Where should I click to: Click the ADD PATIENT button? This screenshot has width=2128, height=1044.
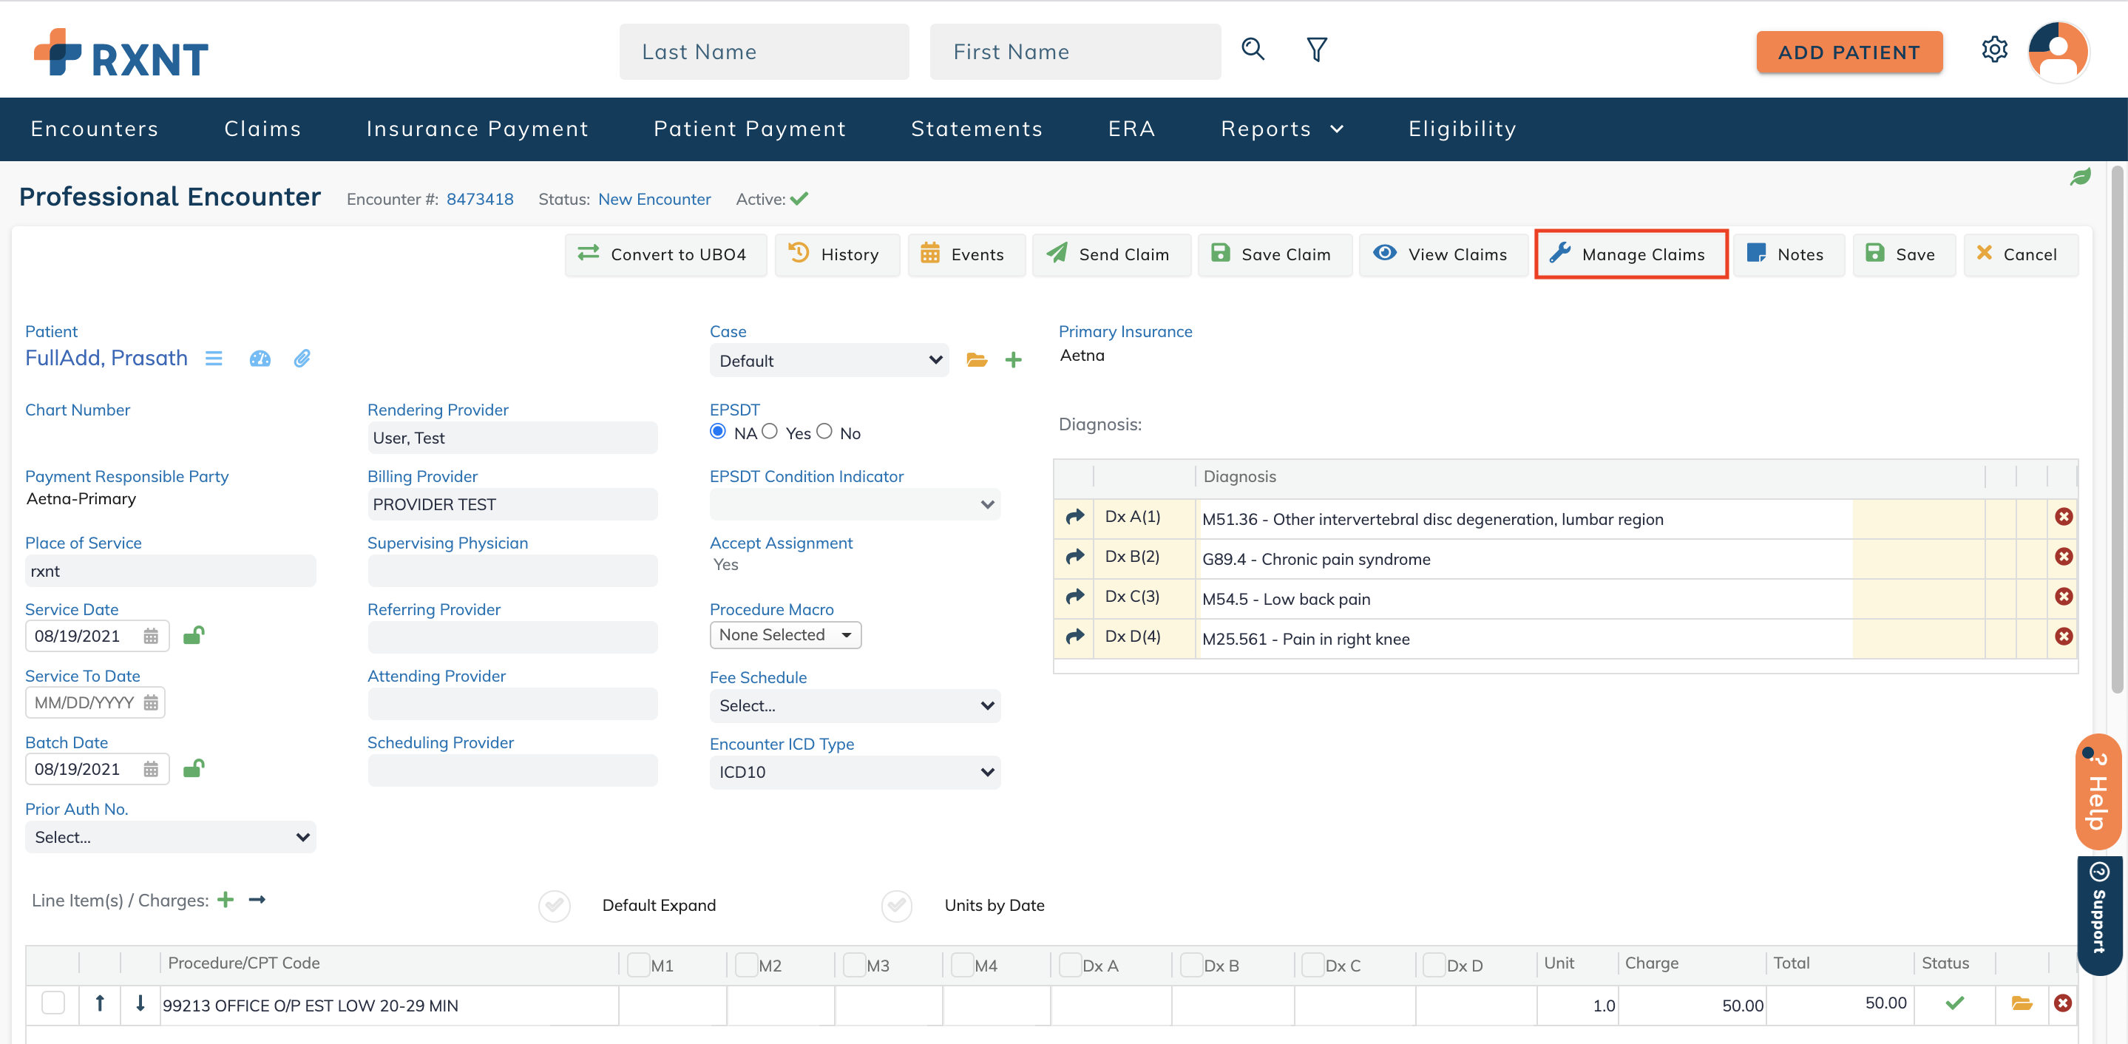(1849, 51)
